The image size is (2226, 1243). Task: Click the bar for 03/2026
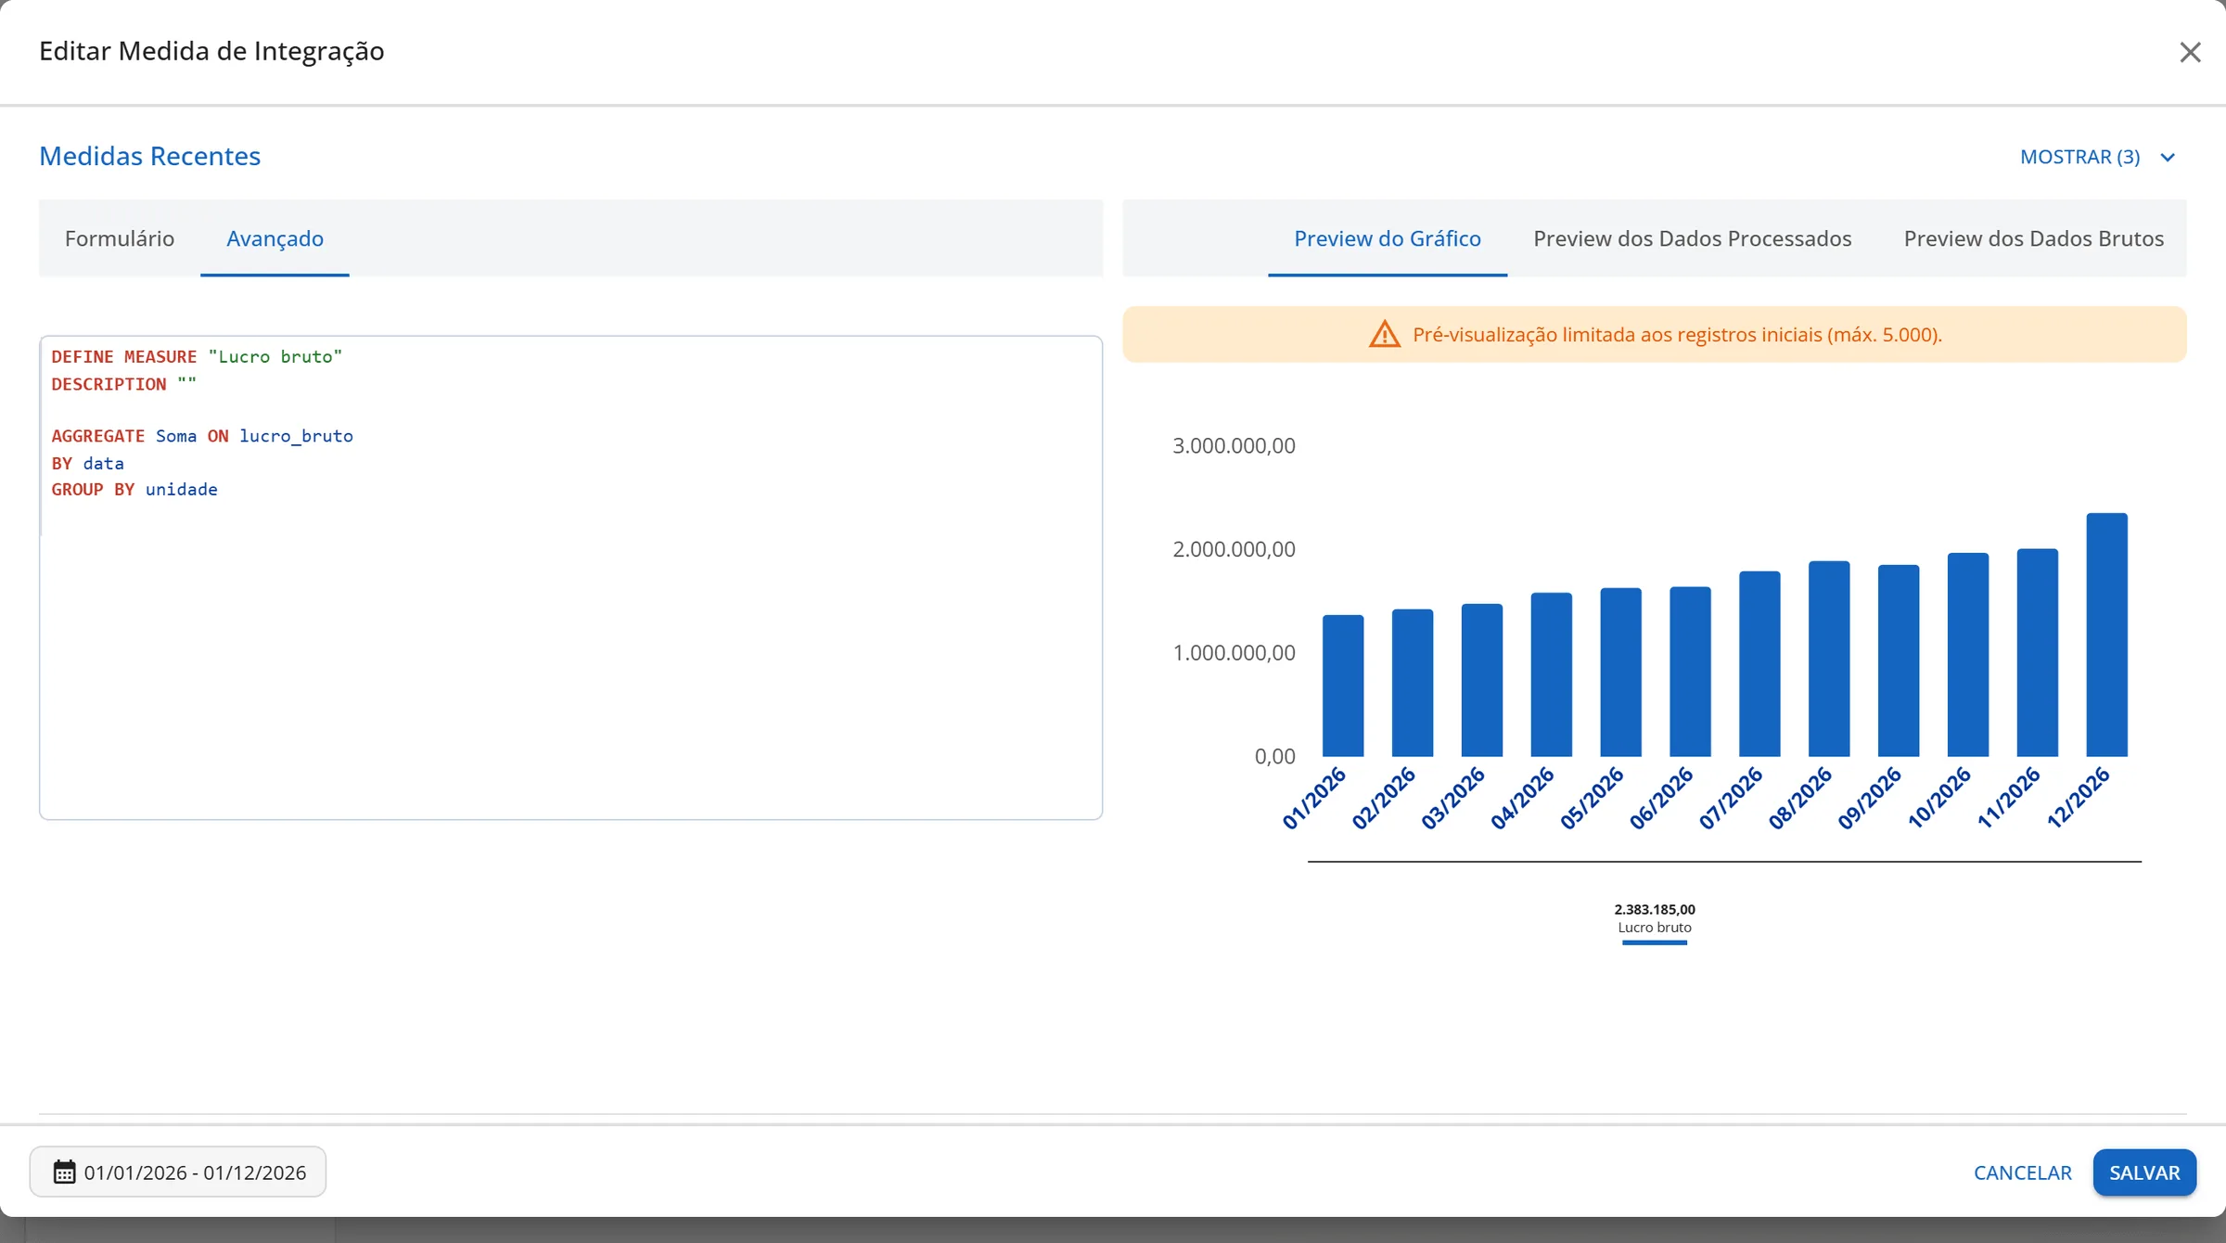1482,680
